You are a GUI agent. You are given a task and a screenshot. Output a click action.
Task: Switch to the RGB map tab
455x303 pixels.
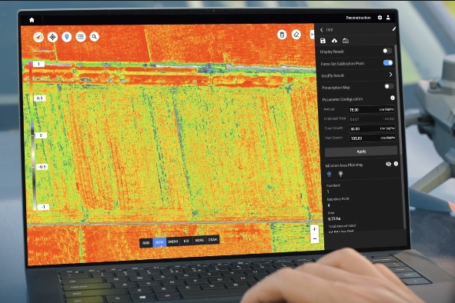click(146, 243)
